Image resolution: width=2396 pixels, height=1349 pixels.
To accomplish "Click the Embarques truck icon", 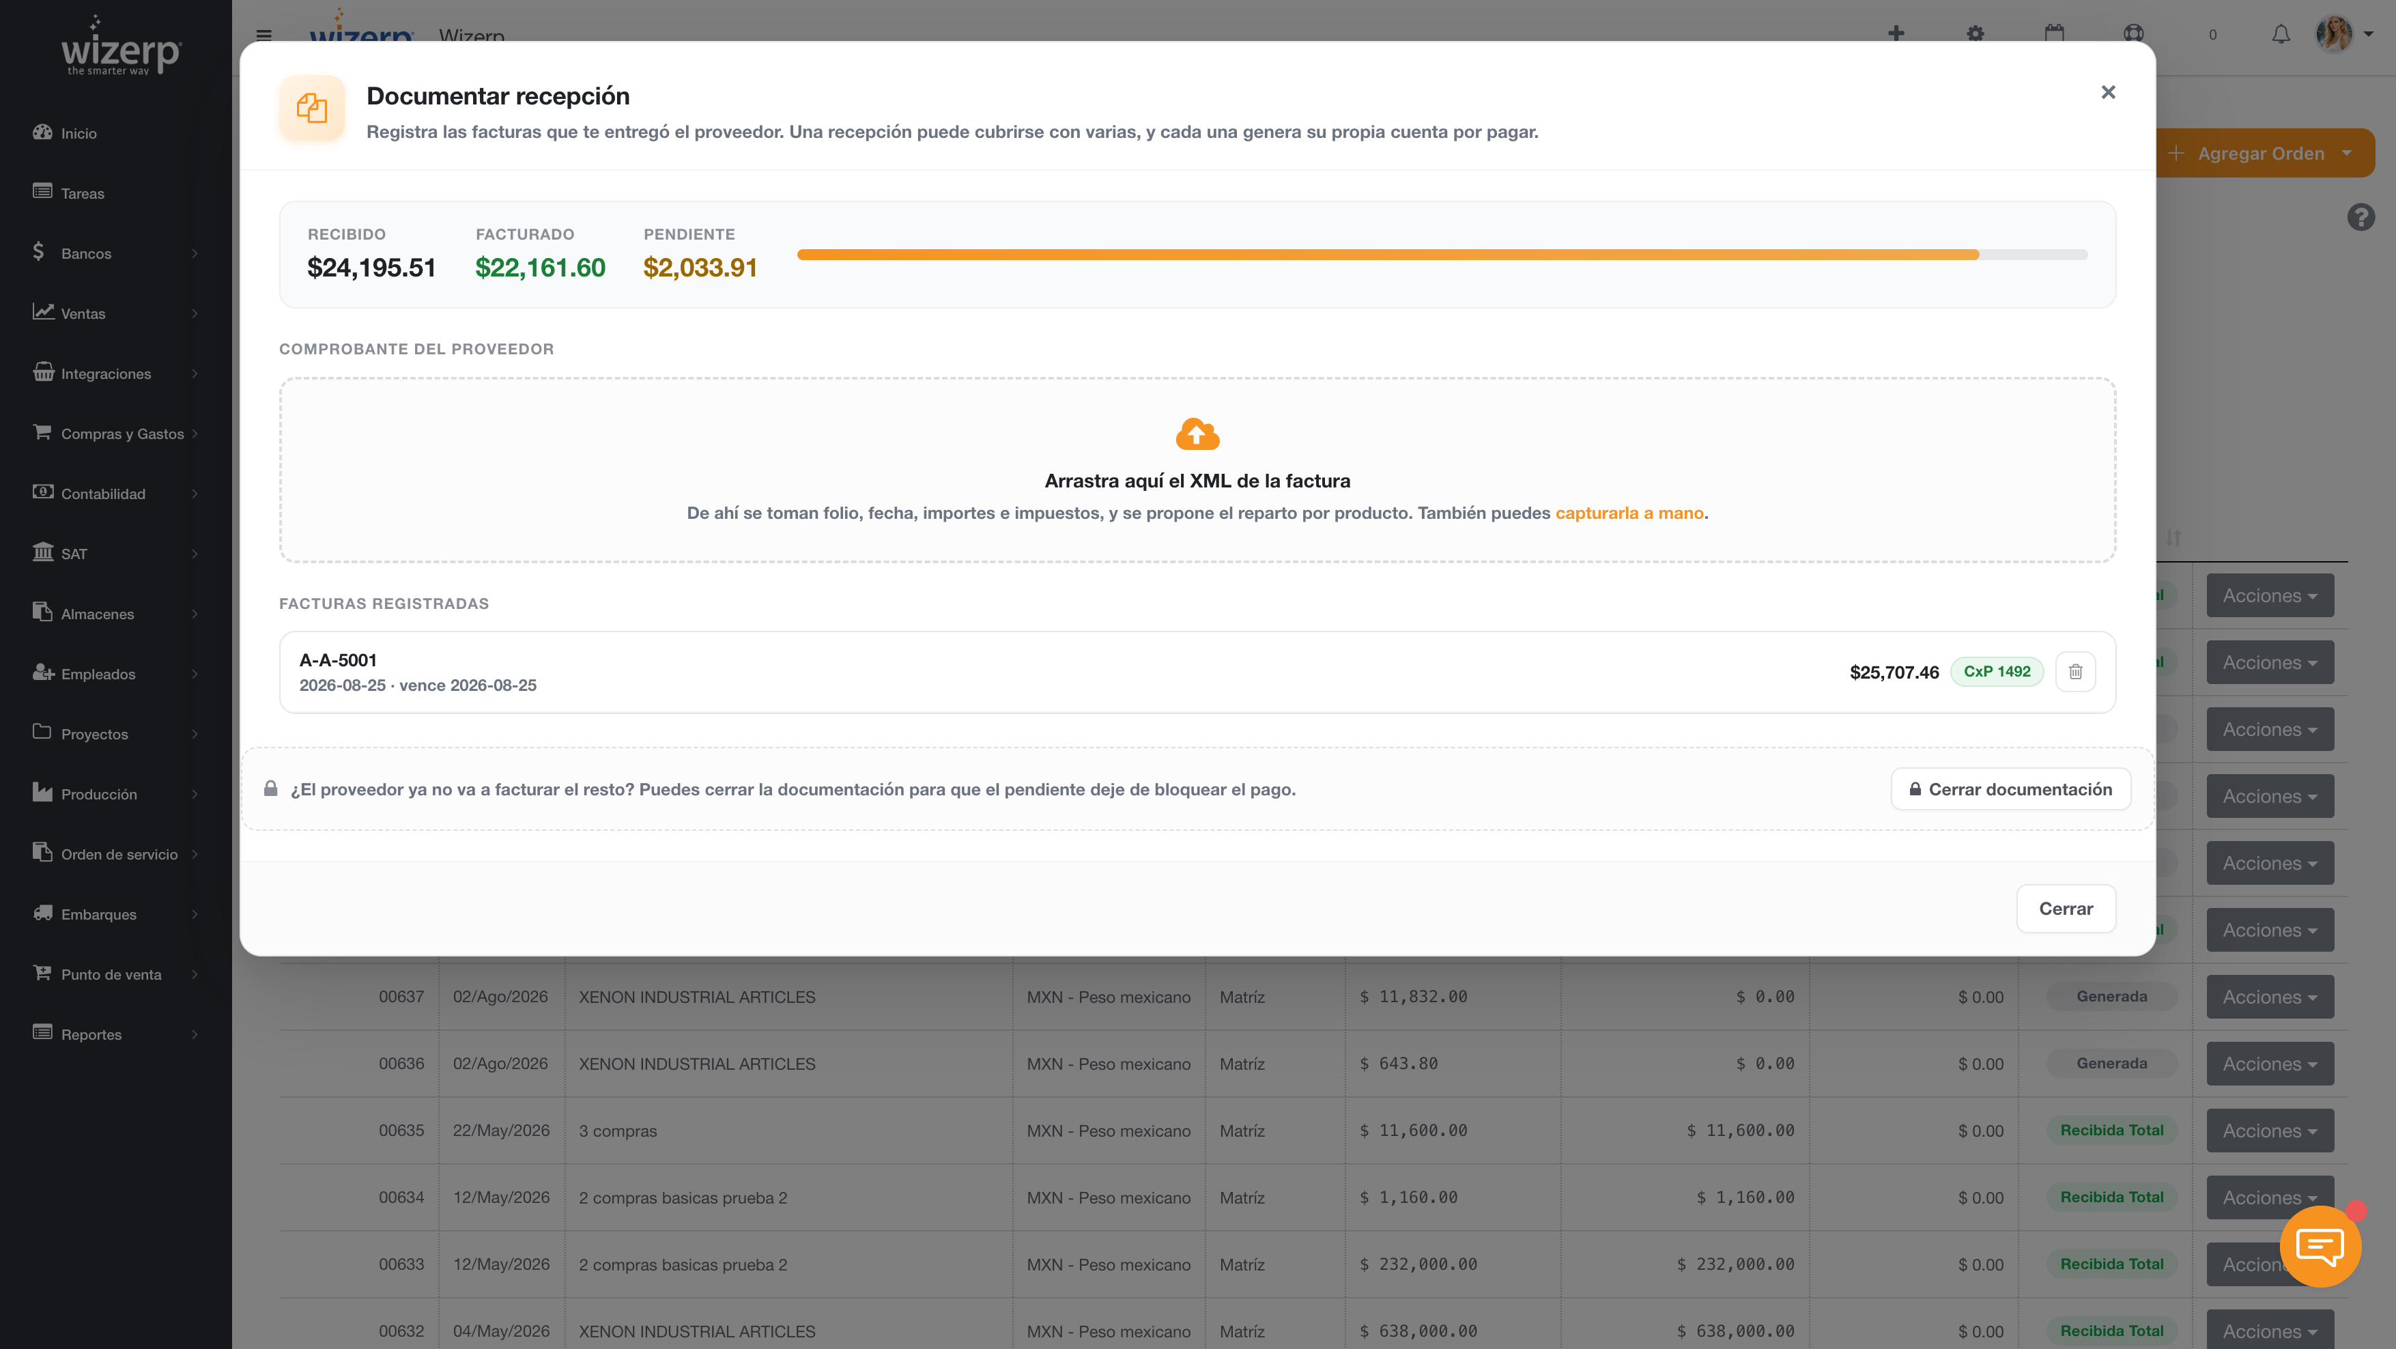I will [x=43, y=912].
